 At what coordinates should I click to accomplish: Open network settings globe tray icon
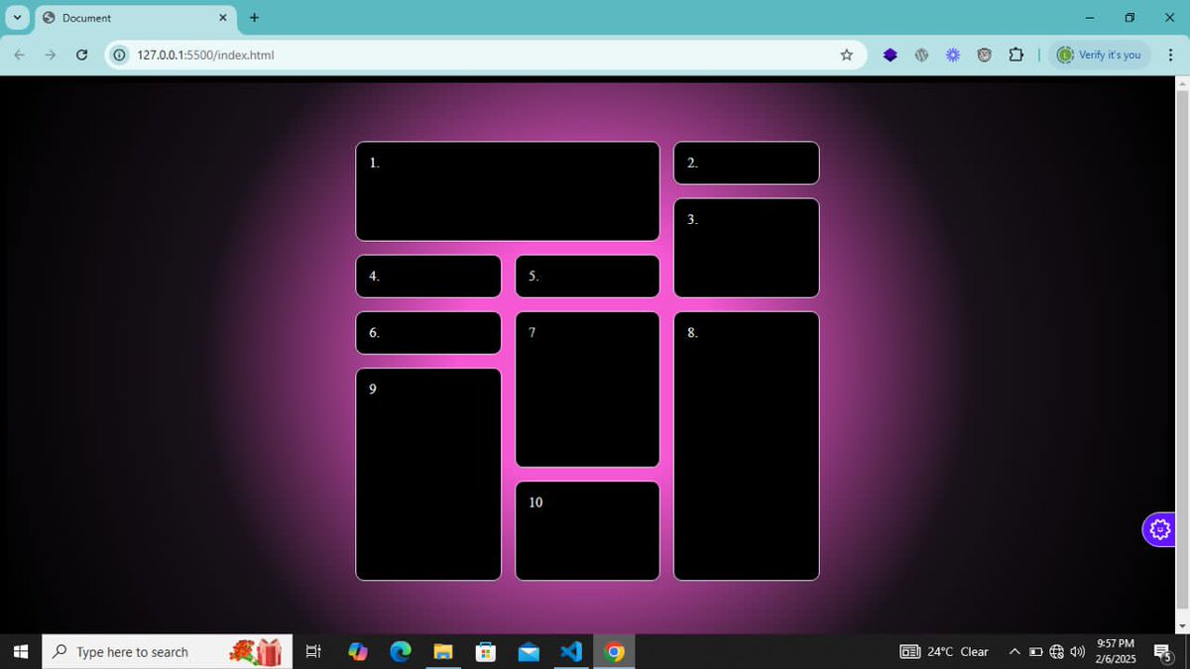(x=1056, y=651)
